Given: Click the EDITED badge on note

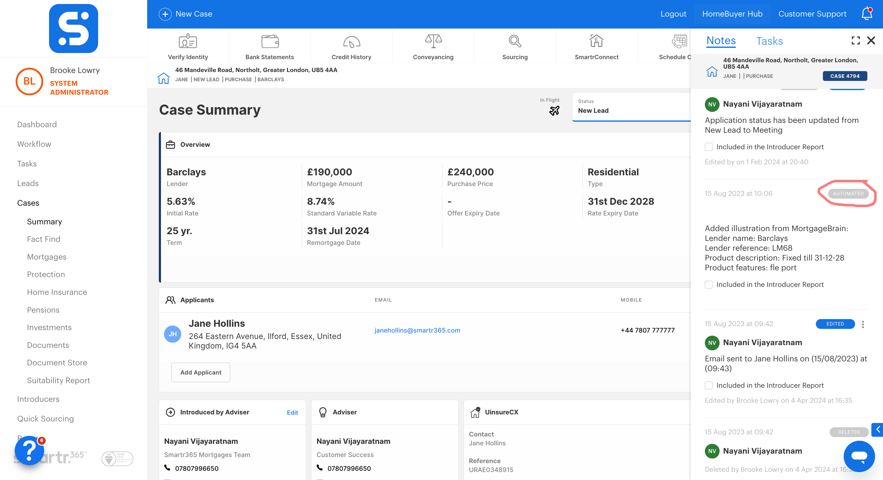Looking at the screenshot, I should coord(835,324).
